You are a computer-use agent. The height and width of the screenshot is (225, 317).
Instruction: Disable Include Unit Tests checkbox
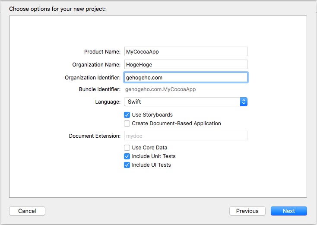[127, 156]
